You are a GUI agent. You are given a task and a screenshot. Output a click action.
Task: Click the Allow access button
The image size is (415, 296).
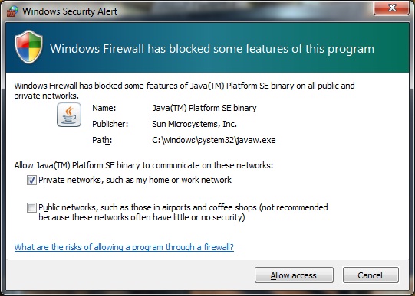tap(294, 275)
